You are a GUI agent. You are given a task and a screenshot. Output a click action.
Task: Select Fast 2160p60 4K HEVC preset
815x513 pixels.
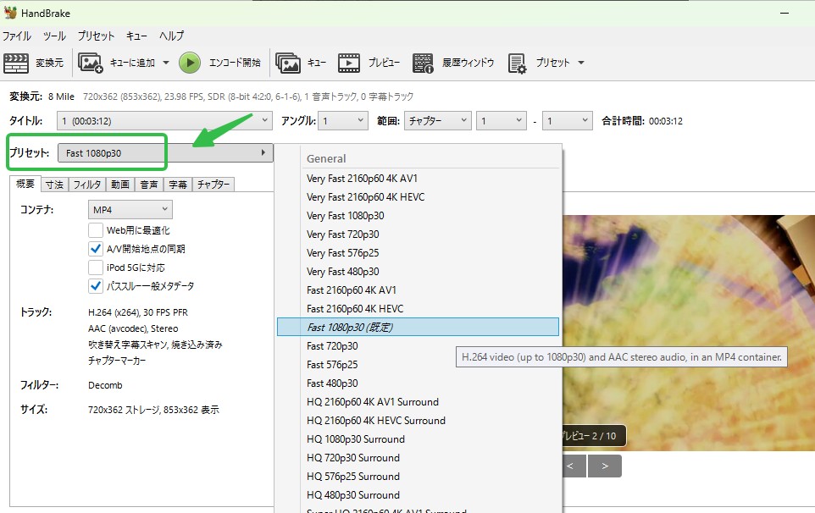tap(418, 308)
